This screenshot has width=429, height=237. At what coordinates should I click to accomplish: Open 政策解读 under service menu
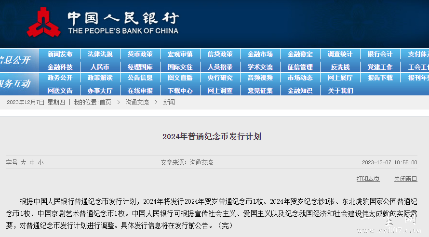pos(100,78)
